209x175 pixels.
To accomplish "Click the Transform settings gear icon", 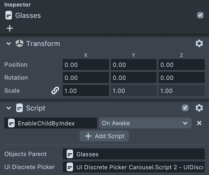I will tap(199, 44).
